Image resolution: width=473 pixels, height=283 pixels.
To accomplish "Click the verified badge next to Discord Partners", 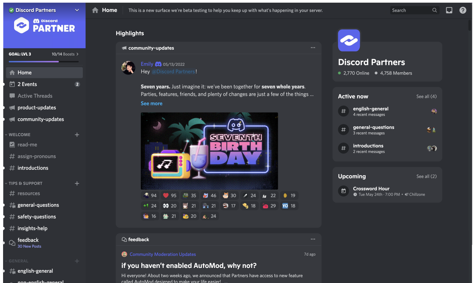I will pyautogui.click(x=11, y=10).
